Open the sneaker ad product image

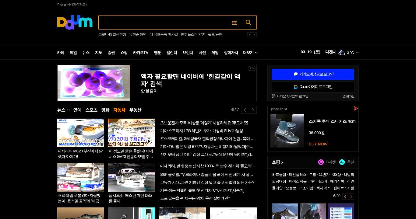287,131
